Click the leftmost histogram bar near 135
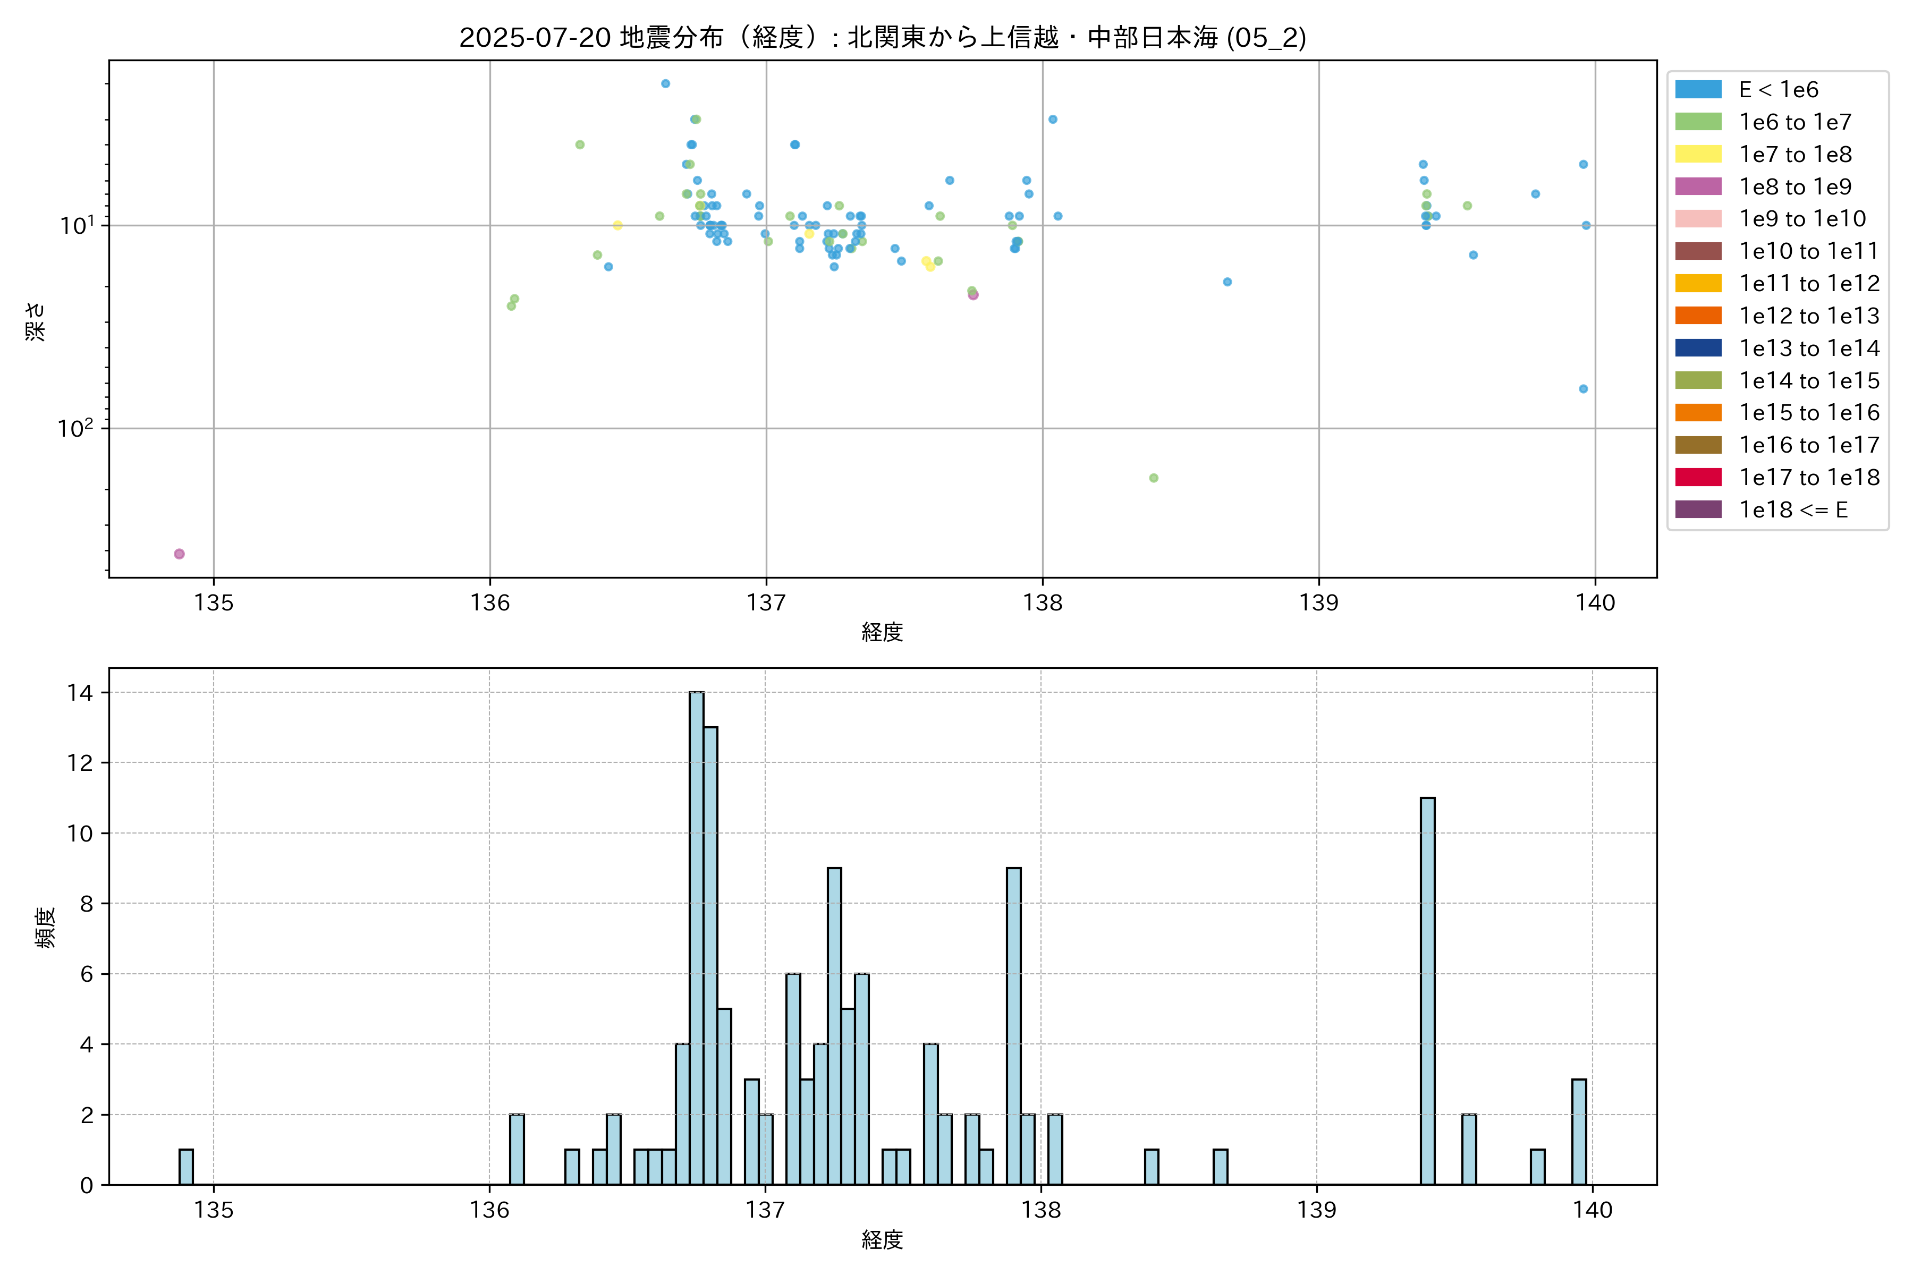 [187, 1167]
